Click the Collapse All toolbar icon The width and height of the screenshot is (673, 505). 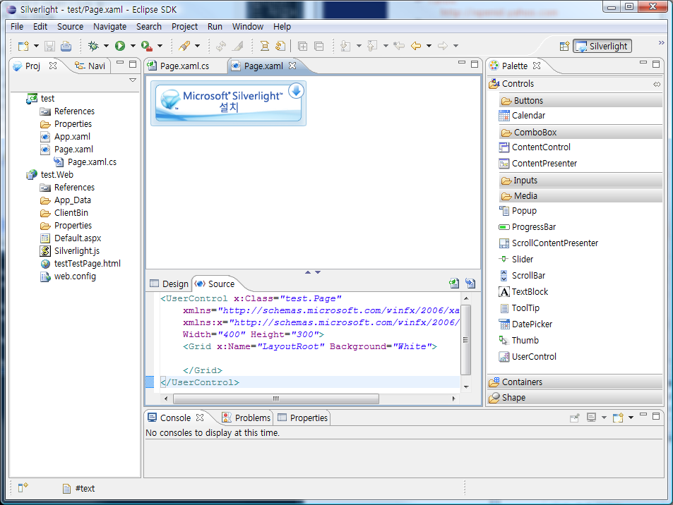(x=319, y=46)
